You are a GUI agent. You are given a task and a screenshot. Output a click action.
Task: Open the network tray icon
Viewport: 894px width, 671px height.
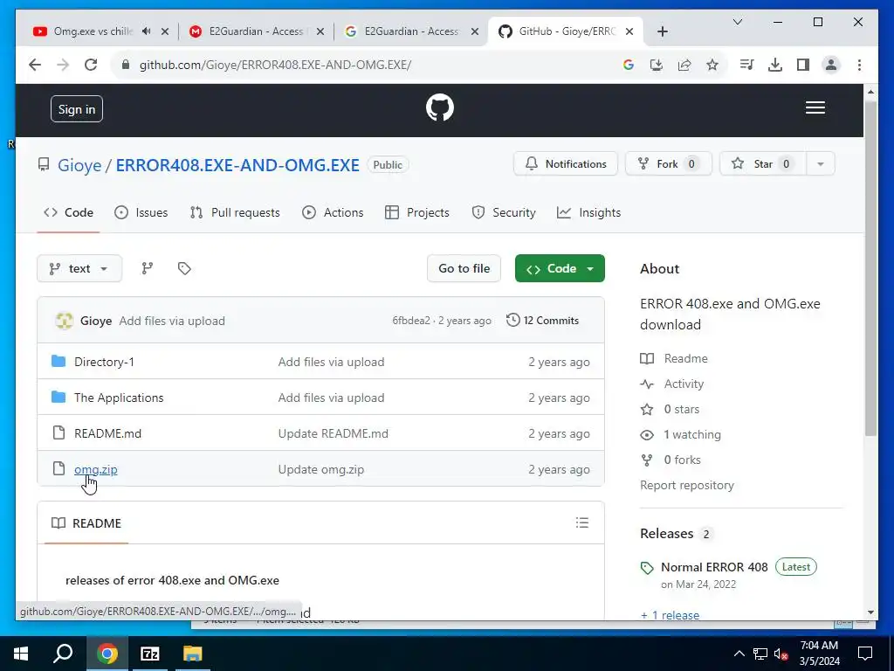[x=760, y=654]
